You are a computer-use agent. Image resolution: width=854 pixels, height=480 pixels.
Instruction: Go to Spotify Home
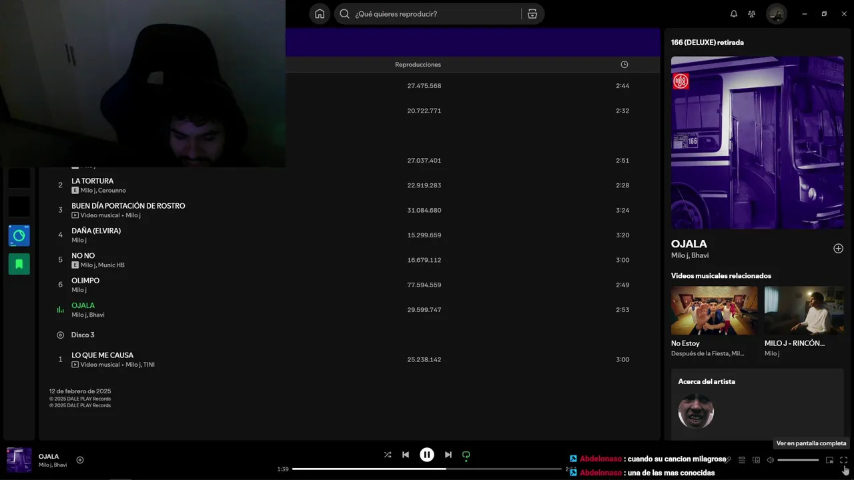[x=320, y=14]
